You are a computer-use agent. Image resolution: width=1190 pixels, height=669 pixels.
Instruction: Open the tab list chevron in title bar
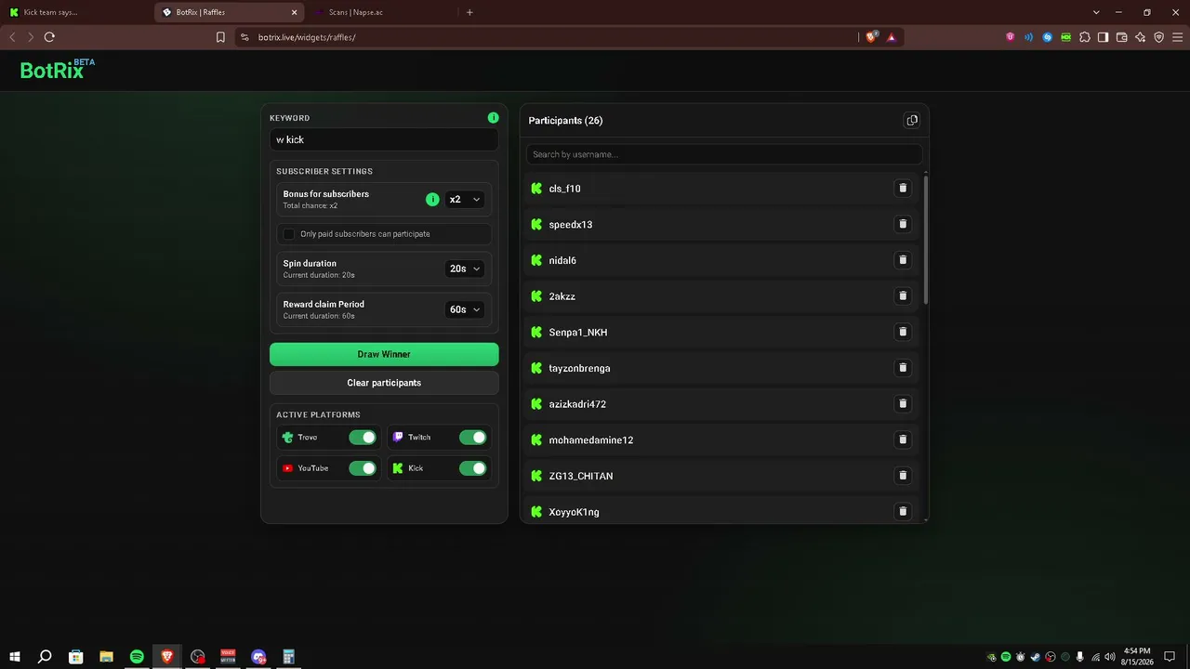(1096, 12)
